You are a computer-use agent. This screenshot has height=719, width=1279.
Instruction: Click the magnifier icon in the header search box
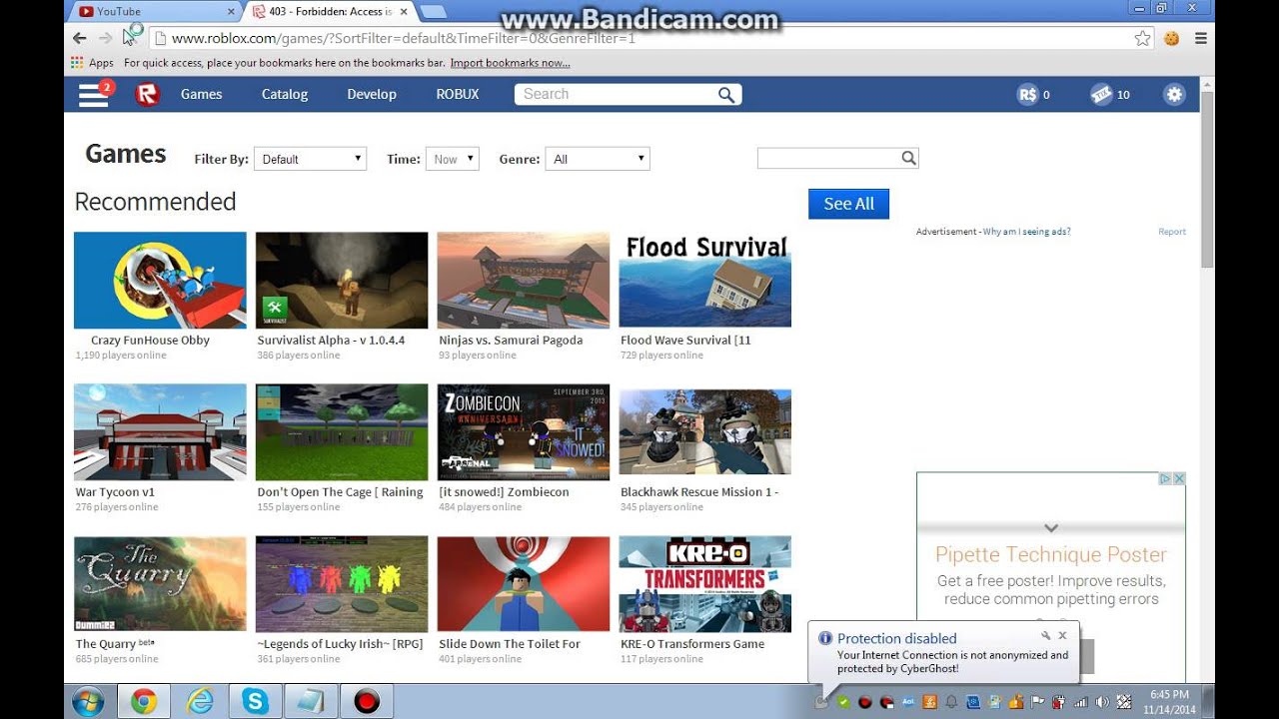click(x=726, y=94)
